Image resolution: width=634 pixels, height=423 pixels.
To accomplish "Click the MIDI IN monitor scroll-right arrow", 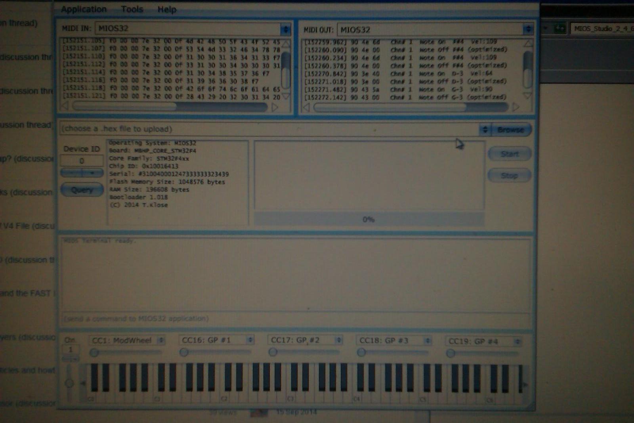I will click(x=275, y=107).
